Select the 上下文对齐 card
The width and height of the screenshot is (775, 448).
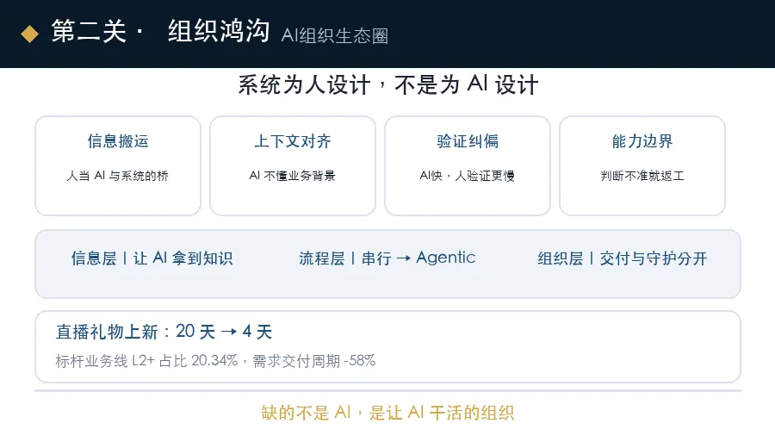coord(293,165)
